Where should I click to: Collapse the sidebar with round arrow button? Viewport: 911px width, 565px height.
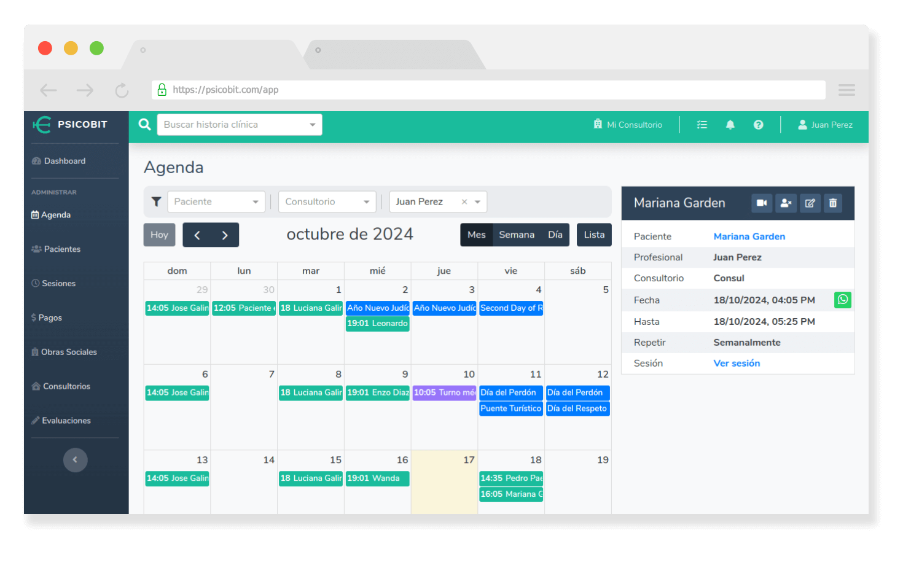click(75, 460)
